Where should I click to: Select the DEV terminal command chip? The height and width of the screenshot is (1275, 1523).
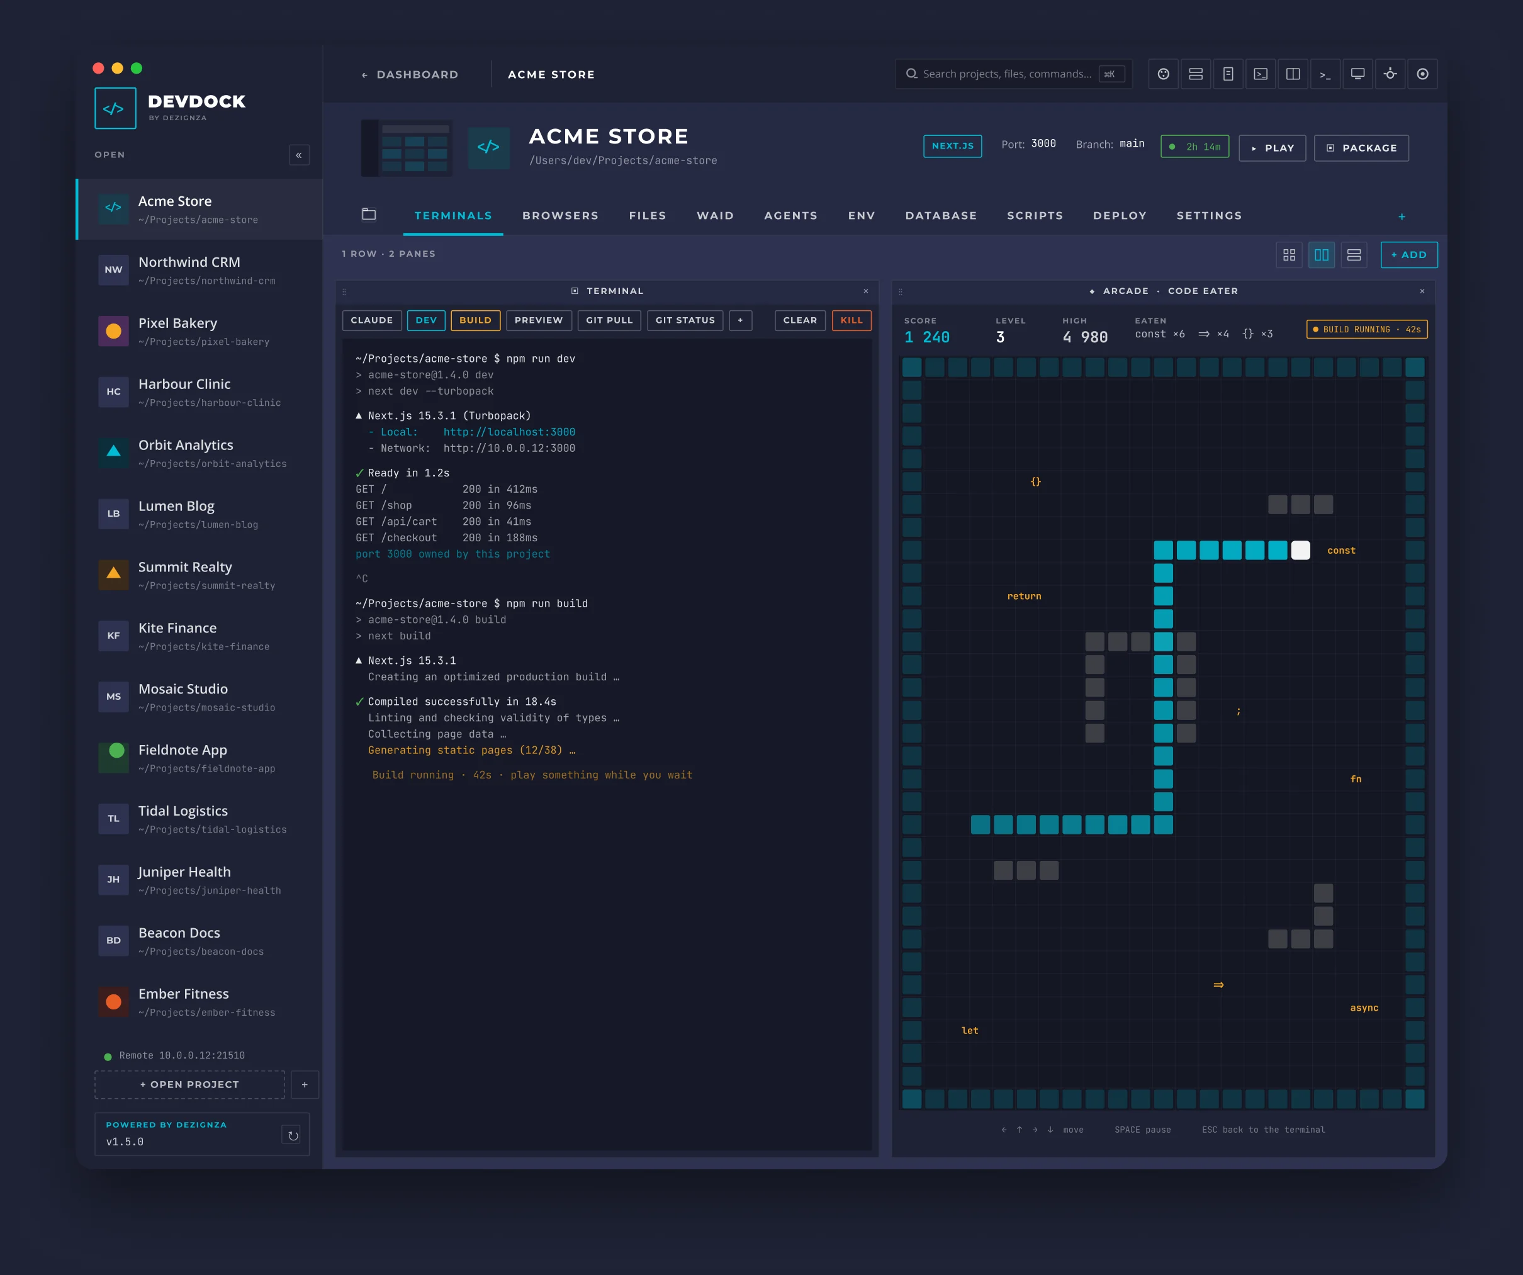(427, 320)
